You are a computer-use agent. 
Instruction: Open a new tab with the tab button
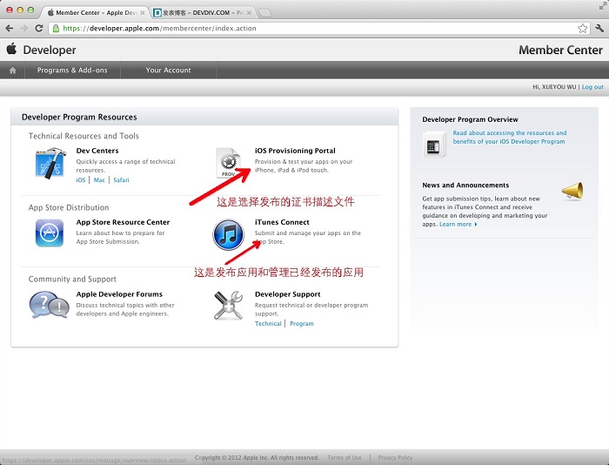tap(264, 13)
